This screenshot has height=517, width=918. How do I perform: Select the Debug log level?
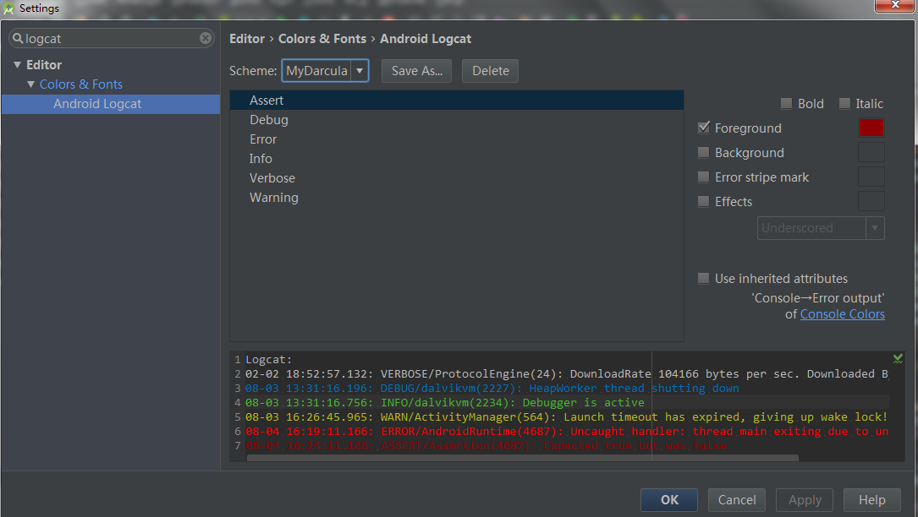pos(457,120)
